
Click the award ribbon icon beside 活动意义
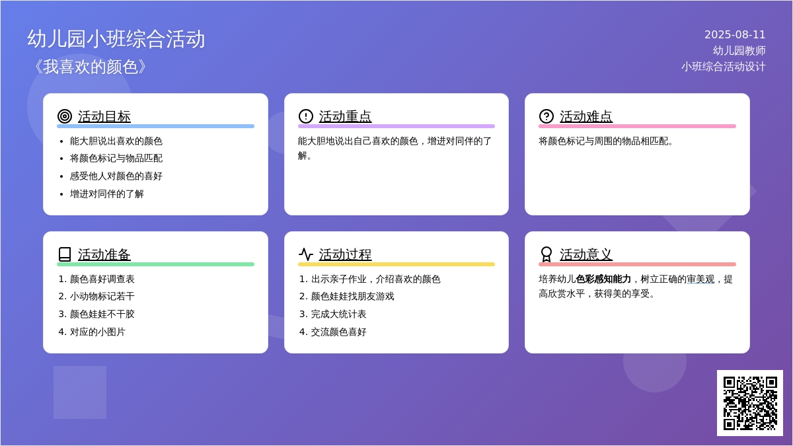pos(547,254)
